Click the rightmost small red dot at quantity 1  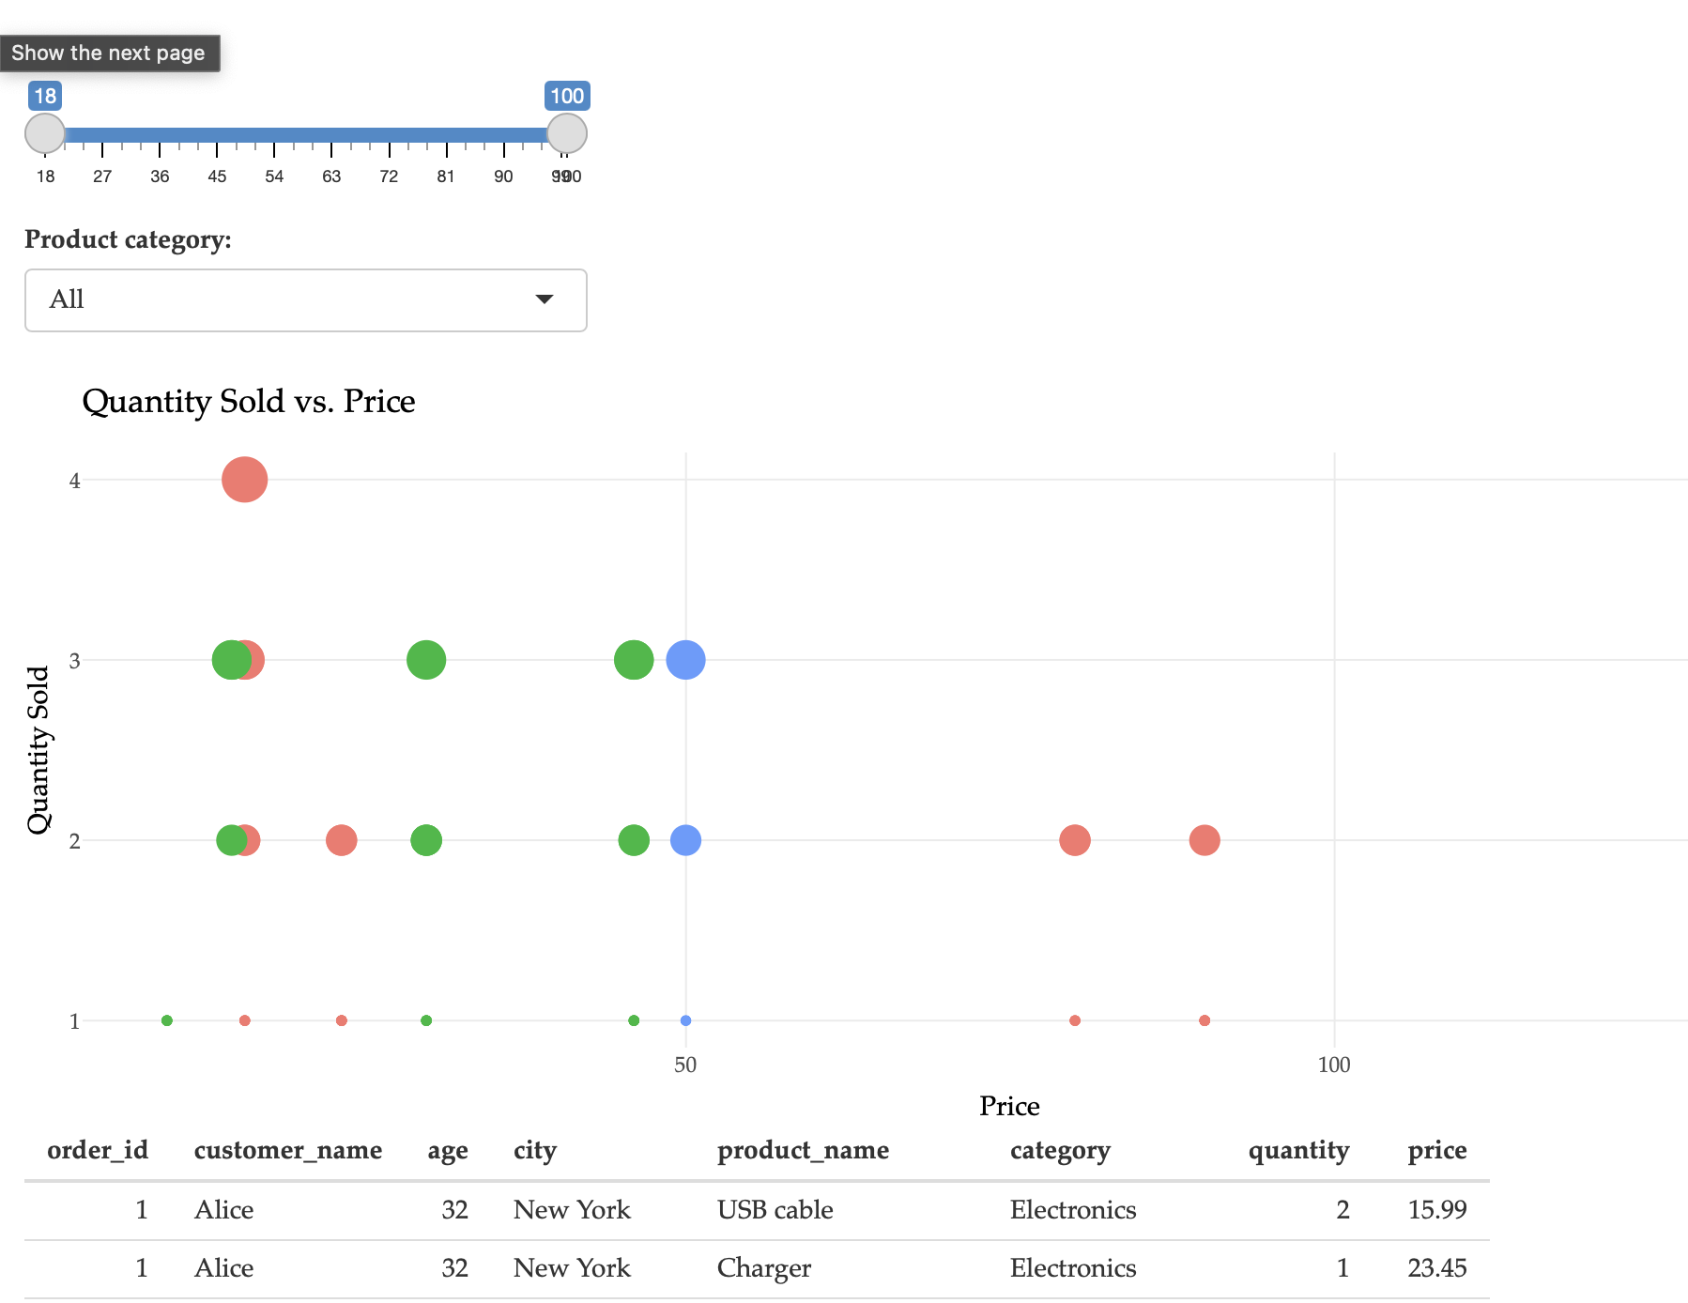pos(1204,1020)
